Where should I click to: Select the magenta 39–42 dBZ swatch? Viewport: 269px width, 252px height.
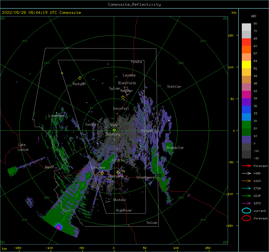tap(246, 95)
